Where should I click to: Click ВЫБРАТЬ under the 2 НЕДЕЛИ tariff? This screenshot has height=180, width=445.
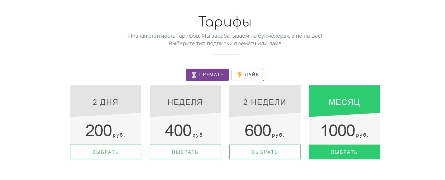tap(265, 152)
